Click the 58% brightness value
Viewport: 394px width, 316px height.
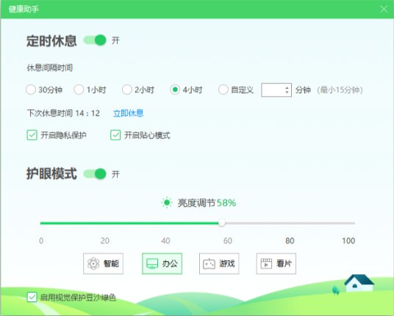[x=226, y=203]
